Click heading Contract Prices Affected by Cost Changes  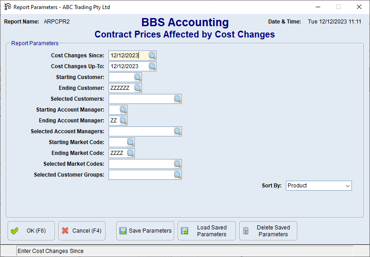185,34
